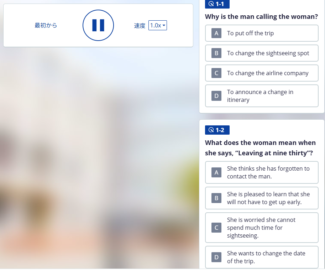Pick "She thinks she has forgotten" answer

click(x=268, y=172)
